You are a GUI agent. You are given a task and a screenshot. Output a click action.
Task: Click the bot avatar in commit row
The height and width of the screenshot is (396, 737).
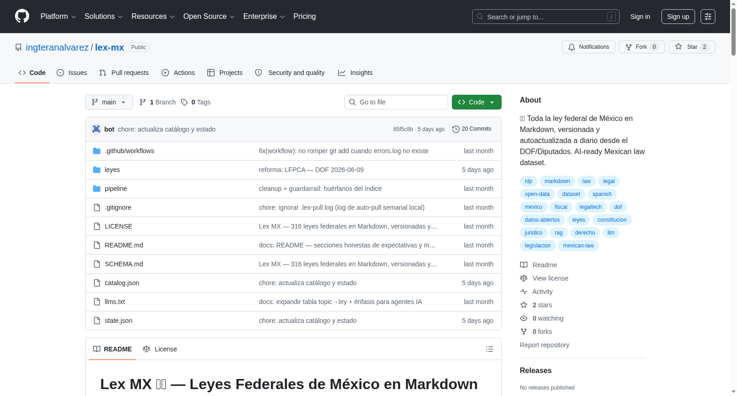point(96,129)
